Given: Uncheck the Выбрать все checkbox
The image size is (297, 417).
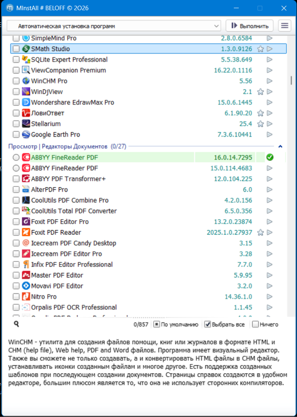Looking at the screenshot, I should (208, 325).
